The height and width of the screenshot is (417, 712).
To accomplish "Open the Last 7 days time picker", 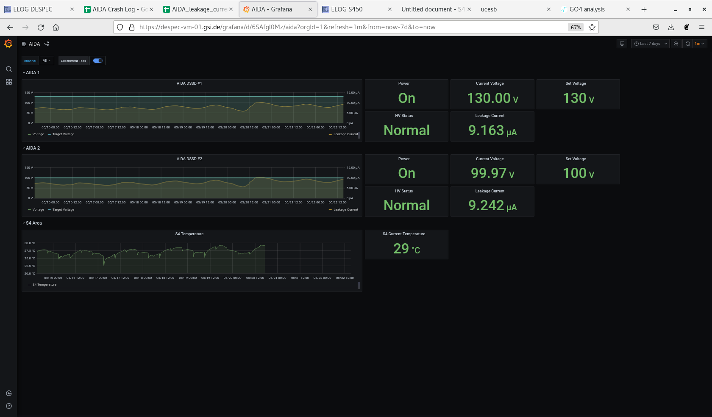I will pos(650,44).
